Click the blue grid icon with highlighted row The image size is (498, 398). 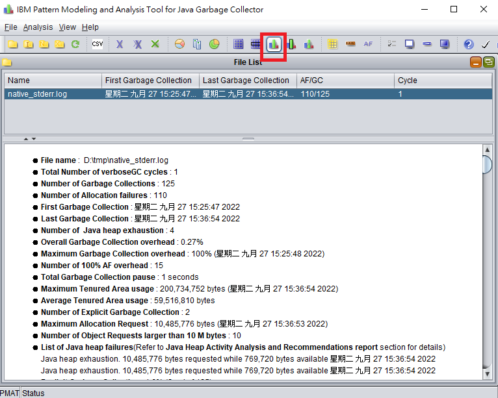click(x=256, y=44)
